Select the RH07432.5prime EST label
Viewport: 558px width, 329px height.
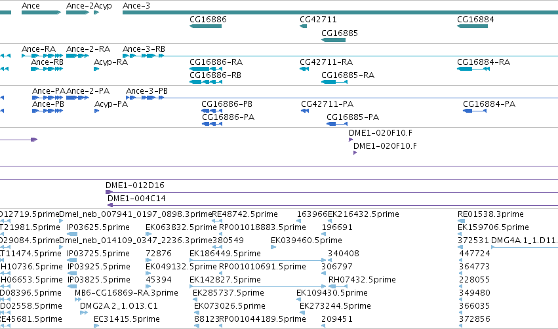(362, 280)
